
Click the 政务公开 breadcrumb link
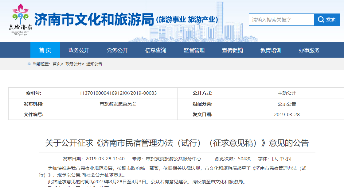73,64
